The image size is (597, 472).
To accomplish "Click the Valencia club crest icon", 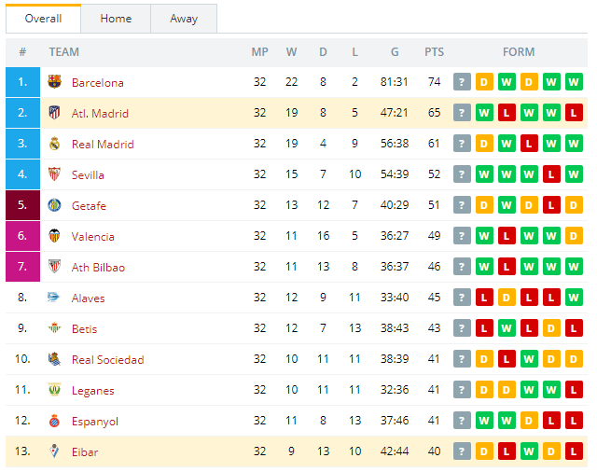I will click(54, 236).
